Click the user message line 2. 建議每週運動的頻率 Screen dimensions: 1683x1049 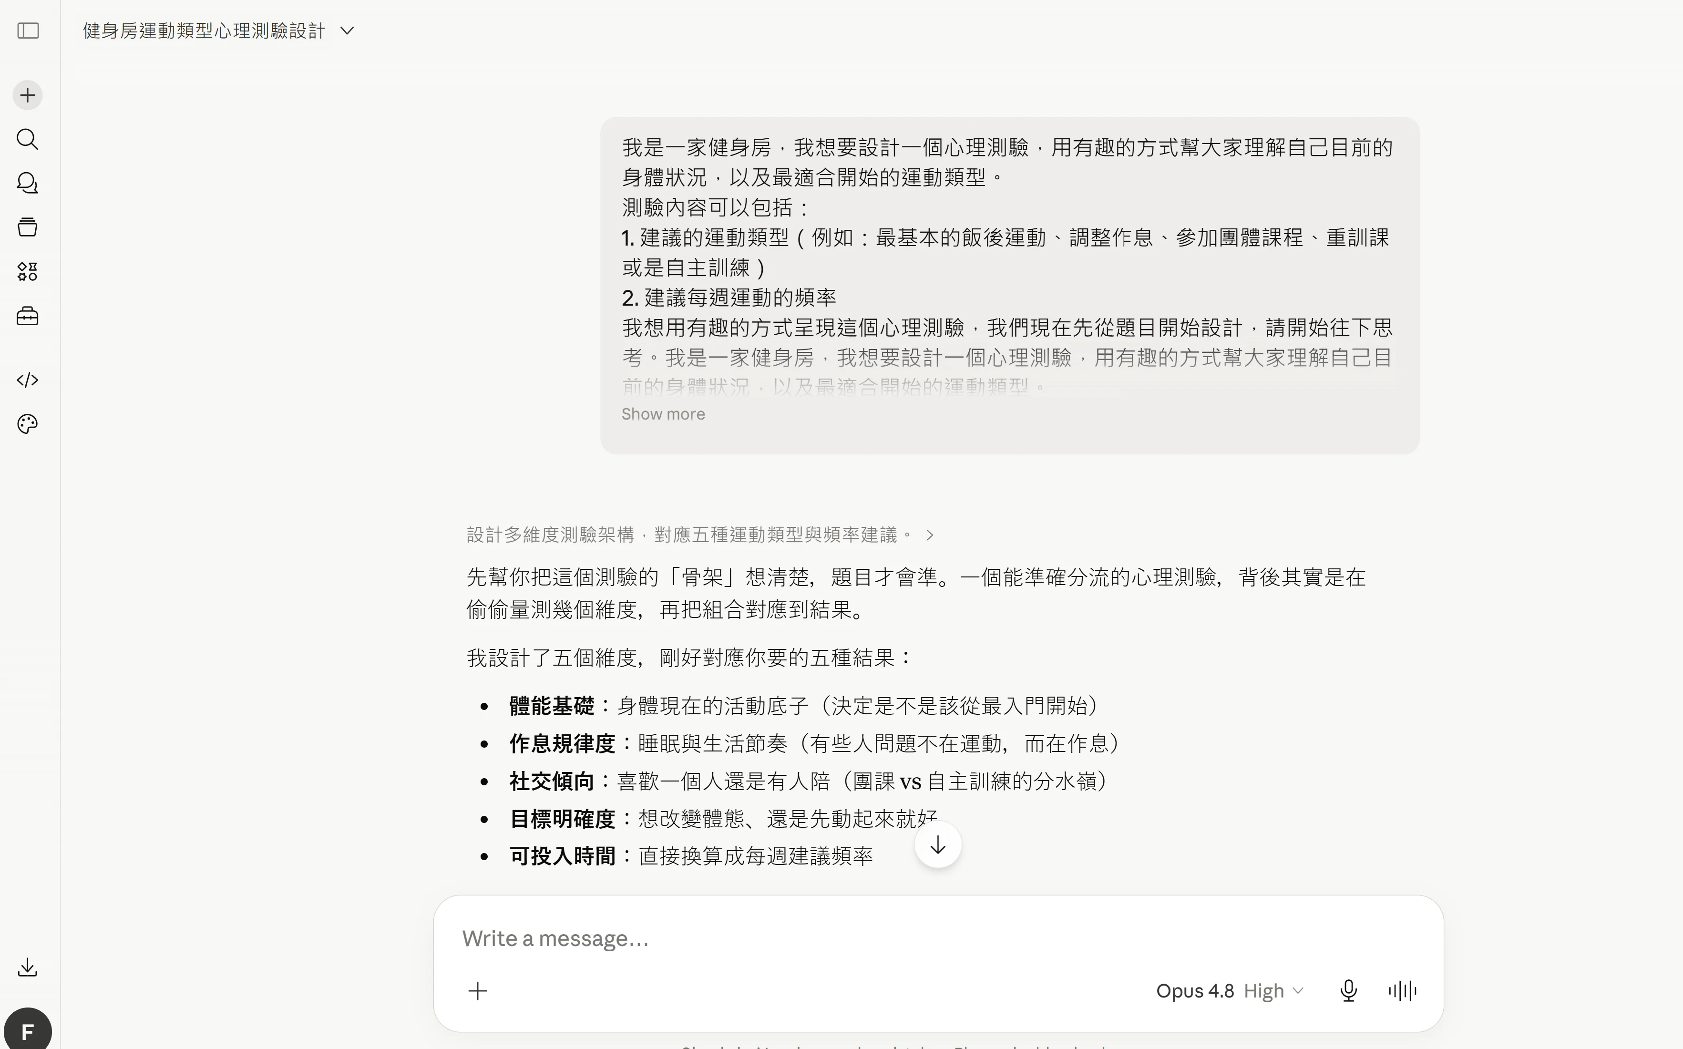(x=729, y=298)
